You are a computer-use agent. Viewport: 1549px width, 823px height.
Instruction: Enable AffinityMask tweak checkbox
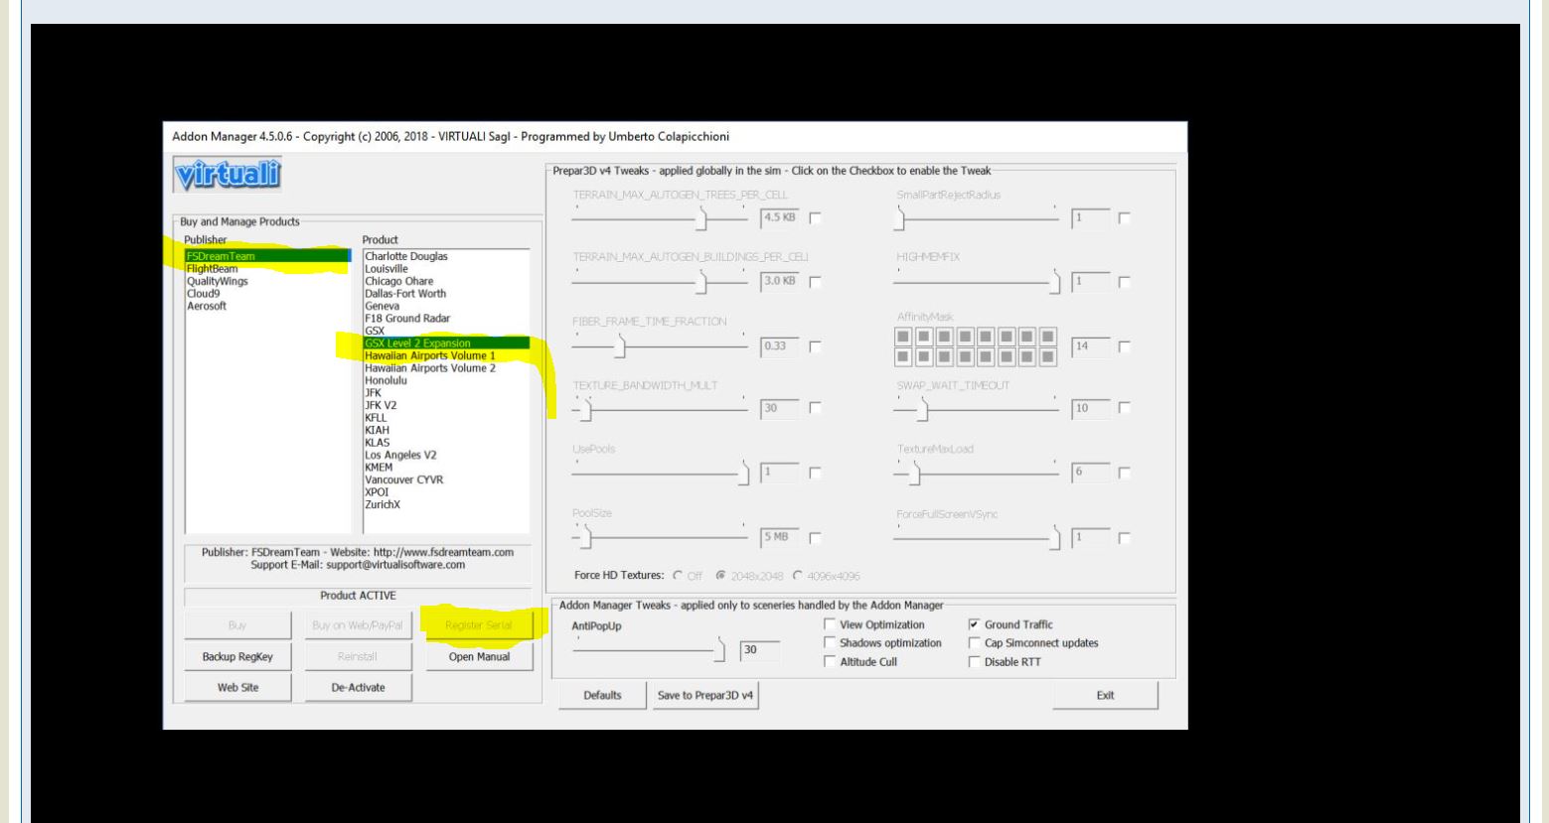coord(1125,346)
